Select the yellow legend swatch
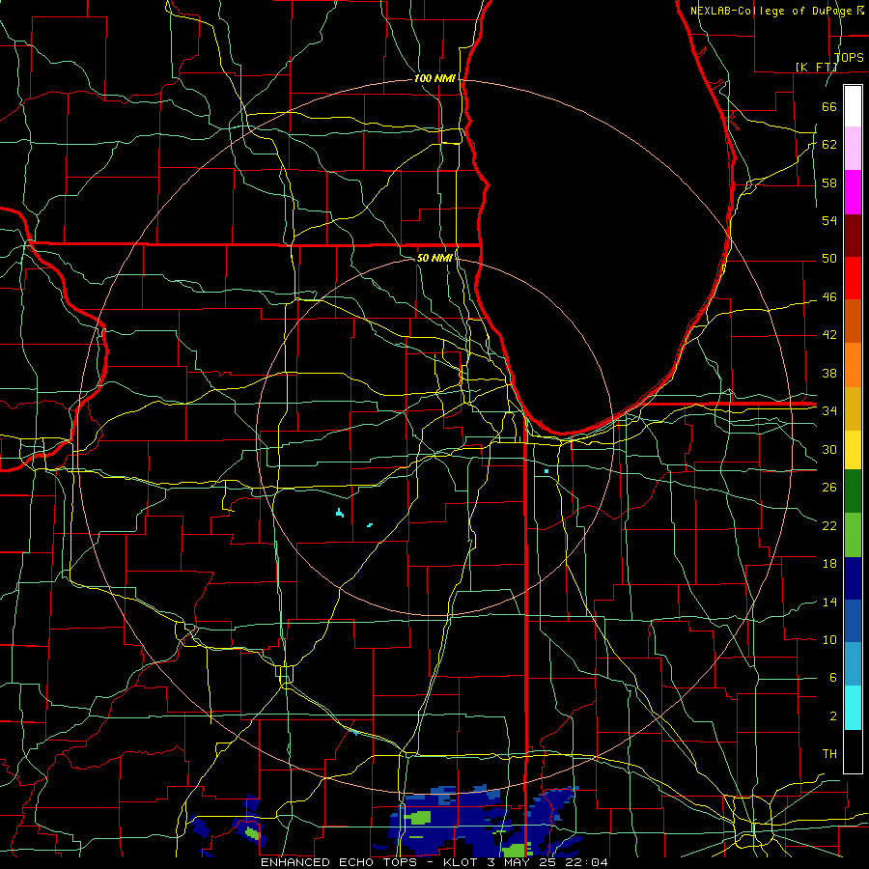This screenshot has height=869, width=869. click(x=853, y=450)
